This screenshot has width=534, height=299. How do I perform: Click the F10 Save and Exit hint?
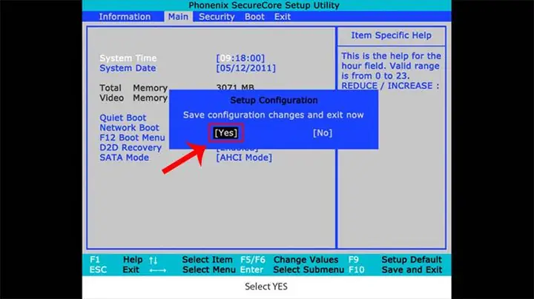[395, 270]
